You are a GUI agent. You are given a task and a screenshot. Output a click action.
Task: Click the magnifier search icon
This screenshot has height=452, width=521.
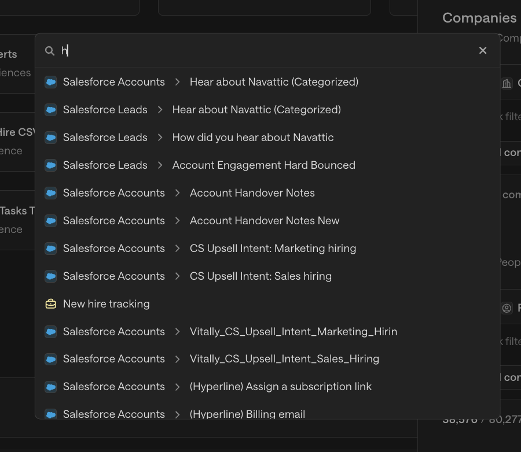tap(50, 51)
